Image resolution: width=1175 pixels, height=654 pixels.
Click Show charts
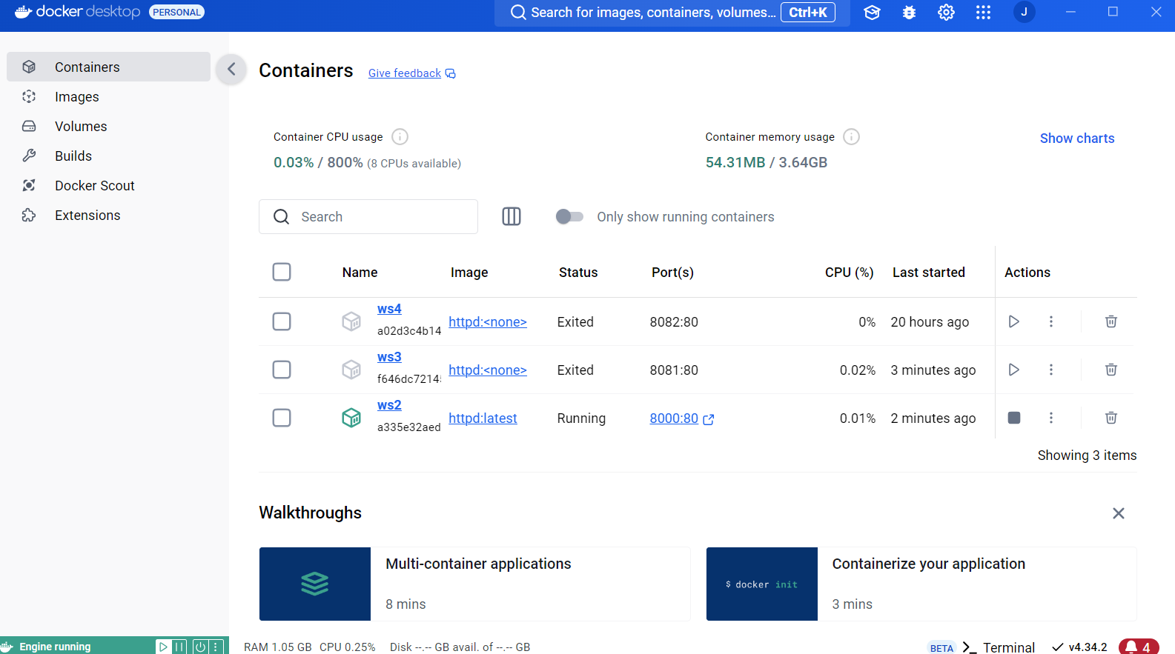(x=1076, y=139)
